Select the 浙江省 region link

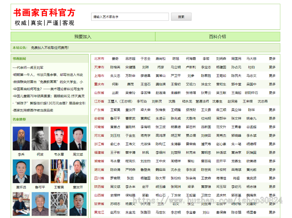[x=99, y=144]
